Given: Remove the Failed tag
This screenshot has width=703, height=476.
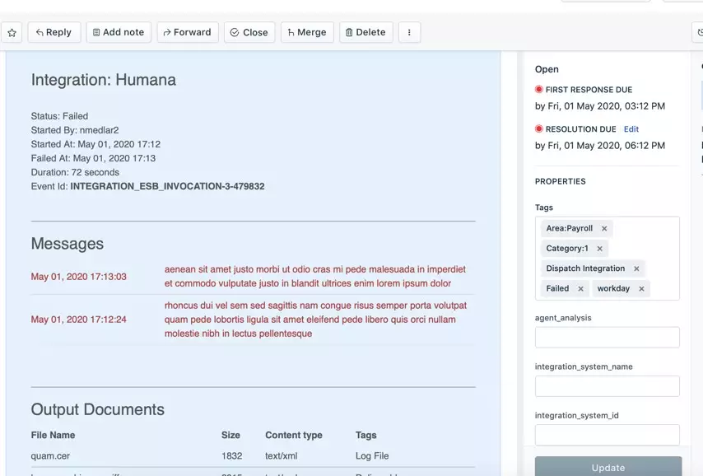Looking at the screenshot, I should [580, 289].
